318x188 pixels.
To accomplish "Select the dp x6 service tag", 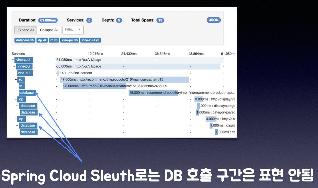I will click(42, 40).
